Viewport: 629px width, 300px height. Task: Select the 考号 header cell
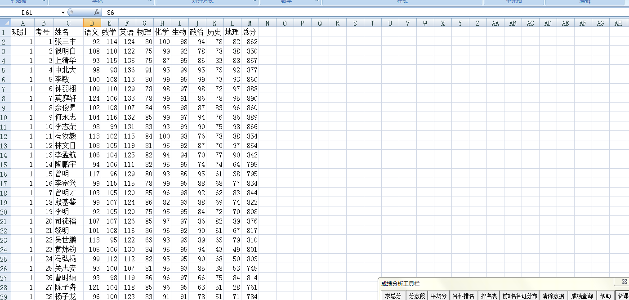tap(44, 32)
